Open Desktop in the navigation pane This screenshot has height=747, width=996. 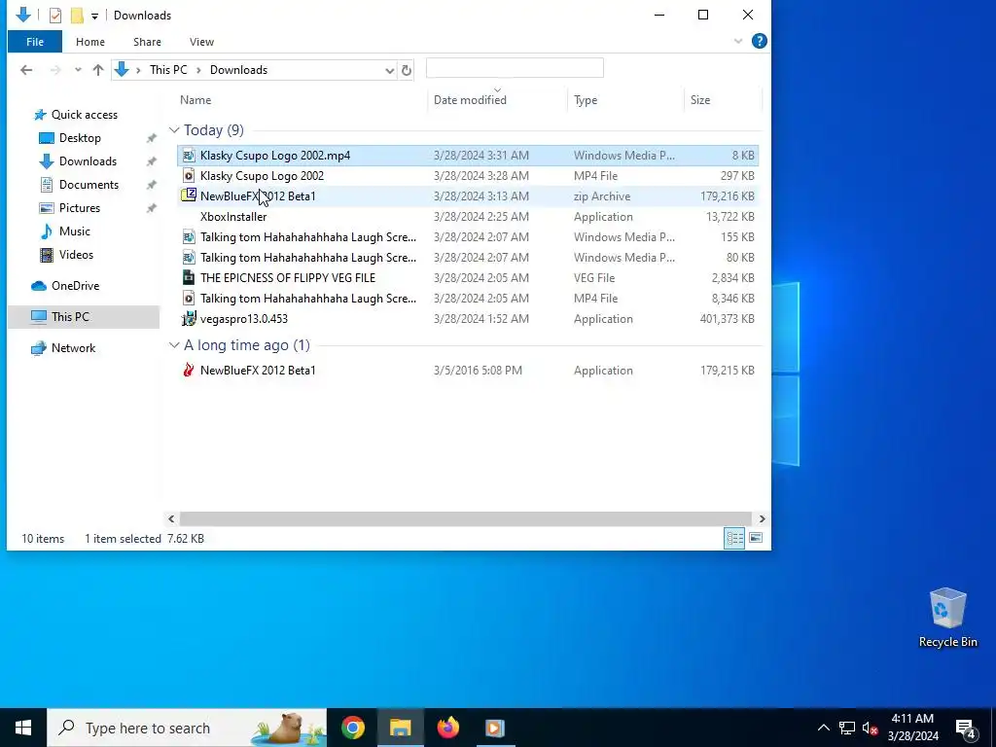click(80, 138)
